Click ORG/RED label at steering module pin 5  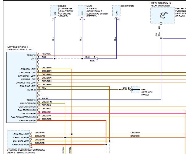[x=39, y=143]
